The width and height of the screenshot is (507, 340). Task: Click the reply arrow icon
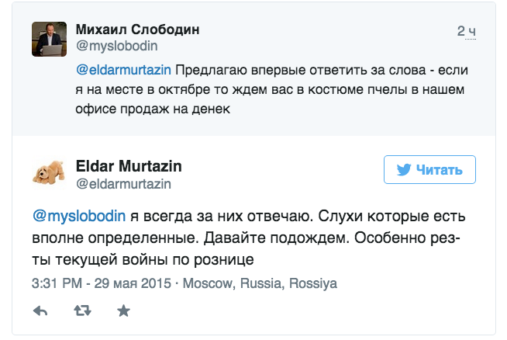click(40, 311)
